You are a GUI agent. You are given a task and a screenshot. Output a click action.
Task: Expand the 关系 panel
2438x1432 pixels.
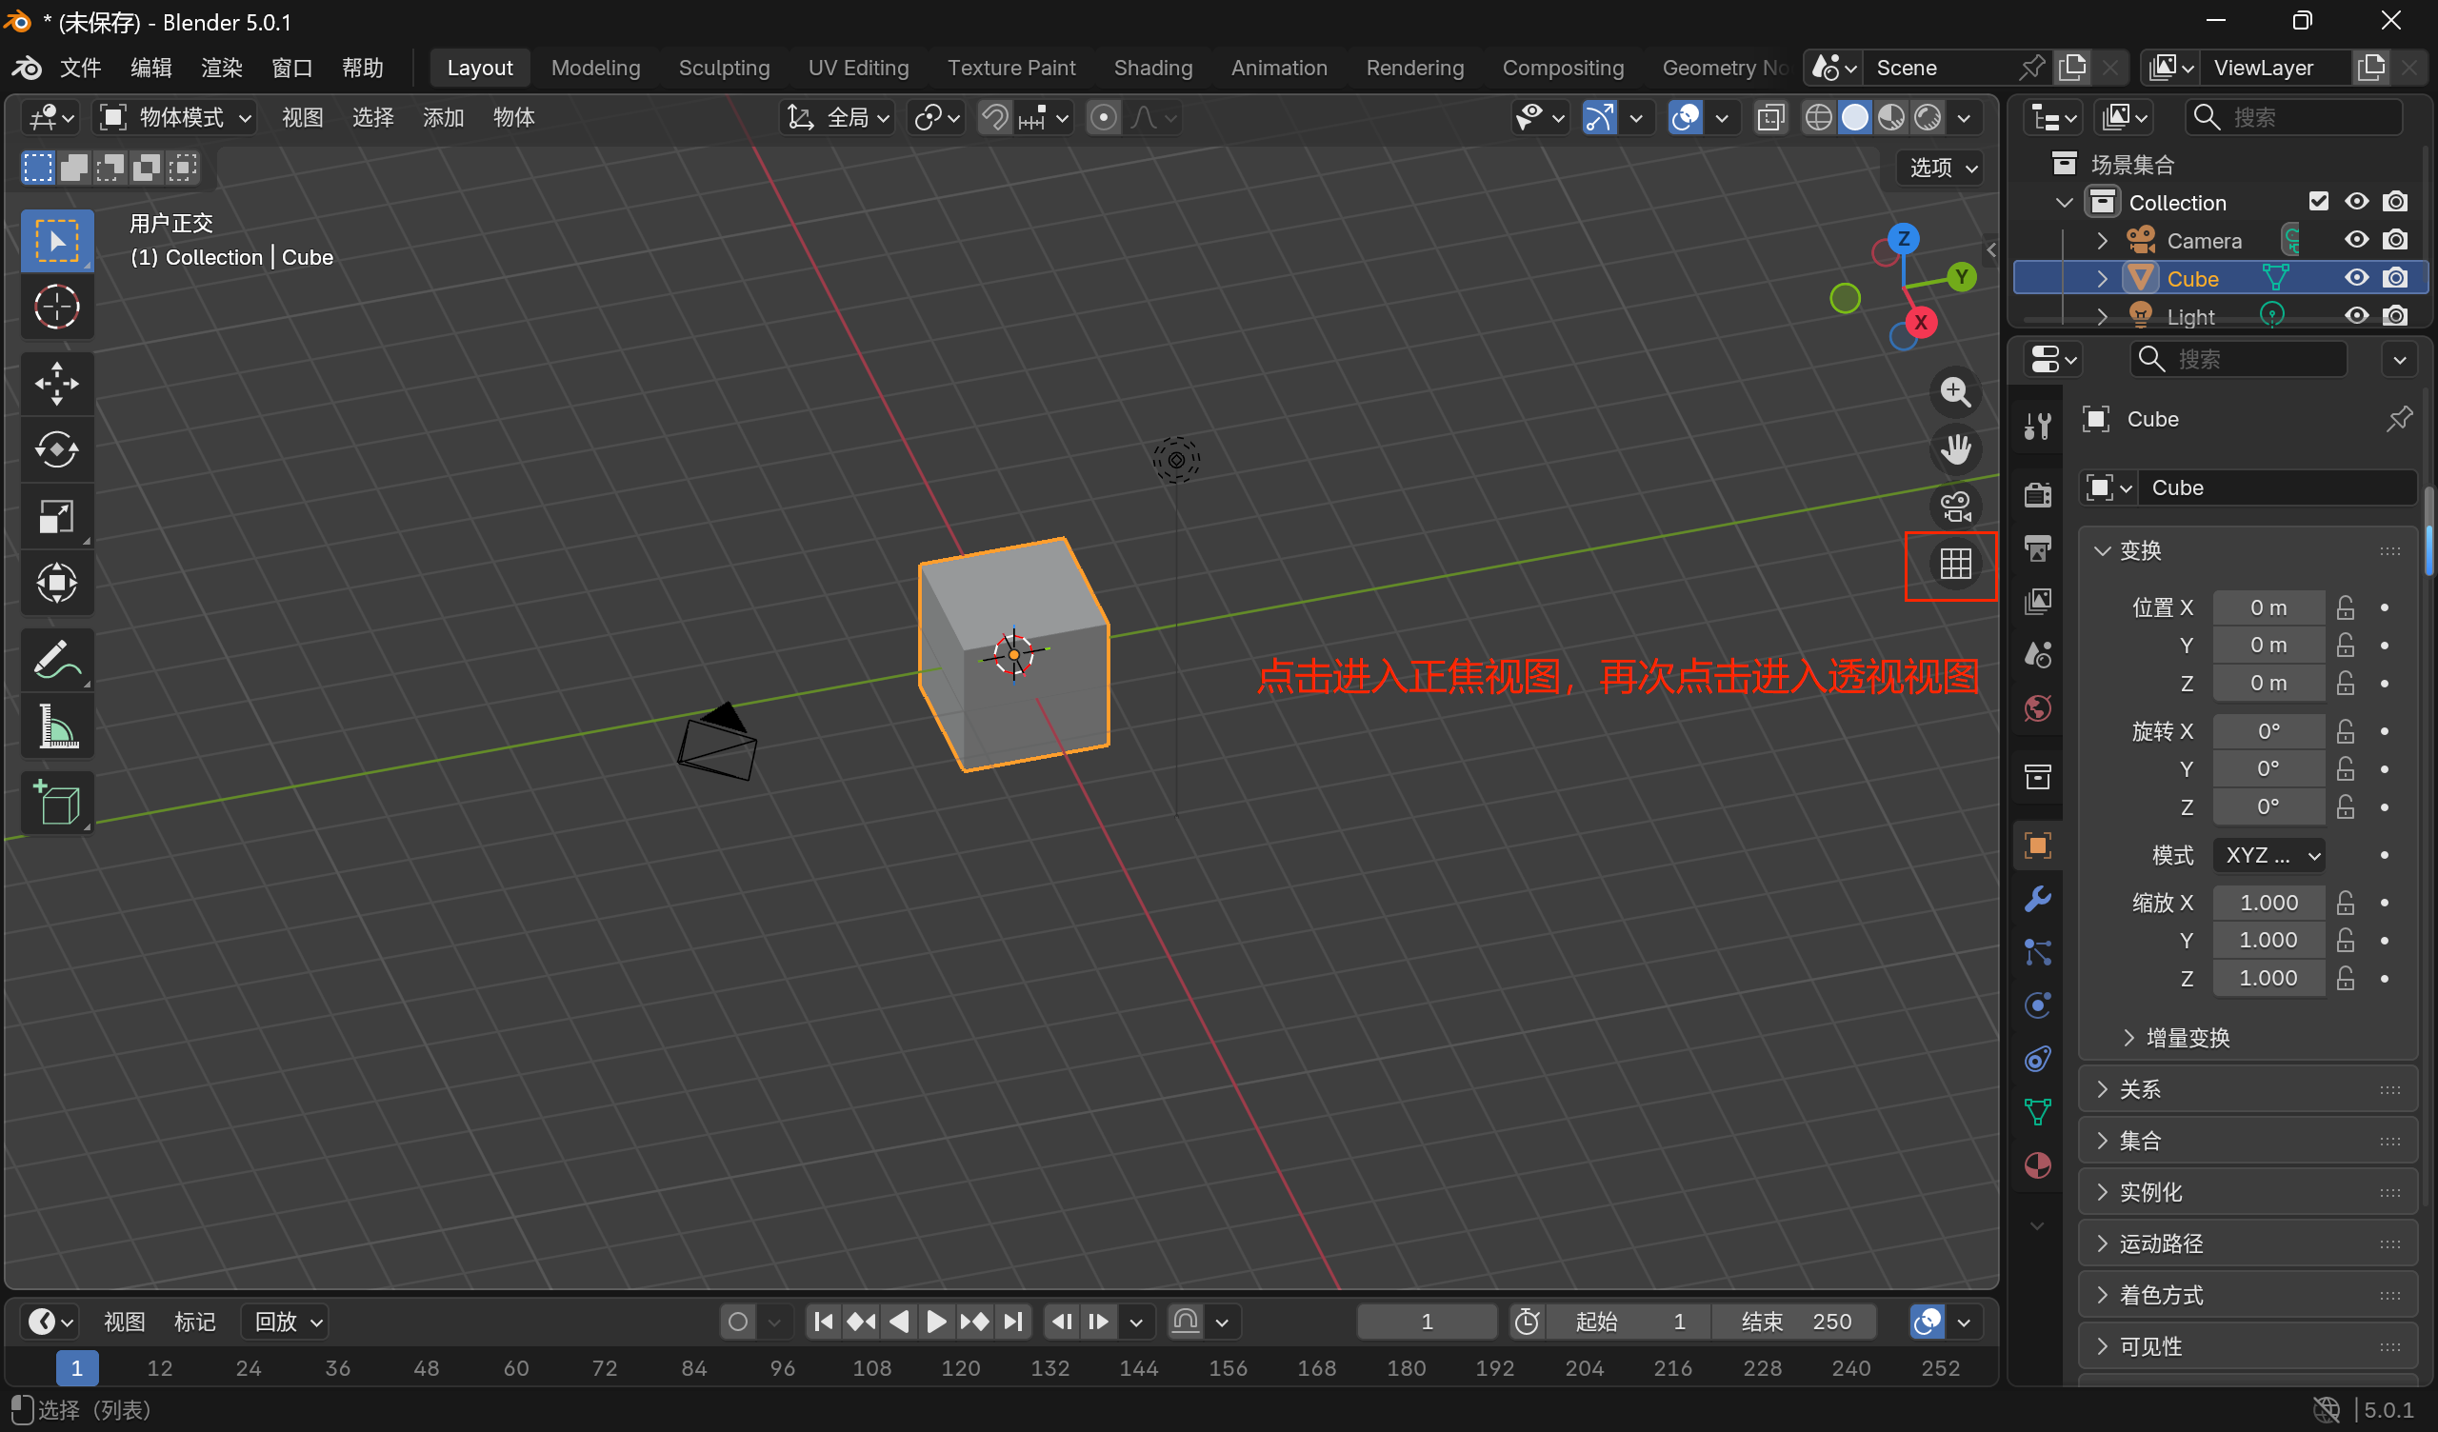pos(2139,1089)
